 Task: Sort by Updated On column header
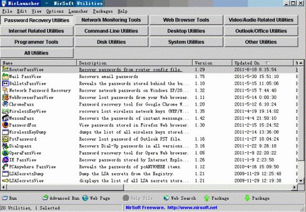(x=263, y=63)
